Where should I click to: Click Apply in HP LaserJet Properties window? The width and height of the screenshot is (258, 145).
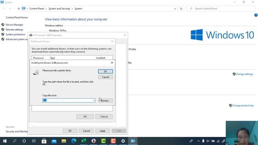tap(102, 131)
